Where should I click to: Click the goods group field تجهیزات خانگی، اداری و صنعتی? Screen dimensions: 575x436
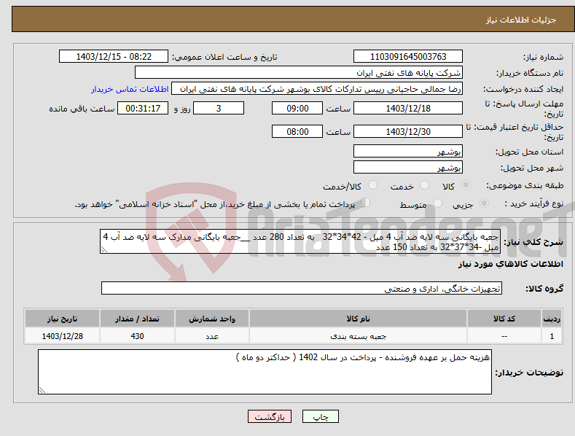[302, 288]
